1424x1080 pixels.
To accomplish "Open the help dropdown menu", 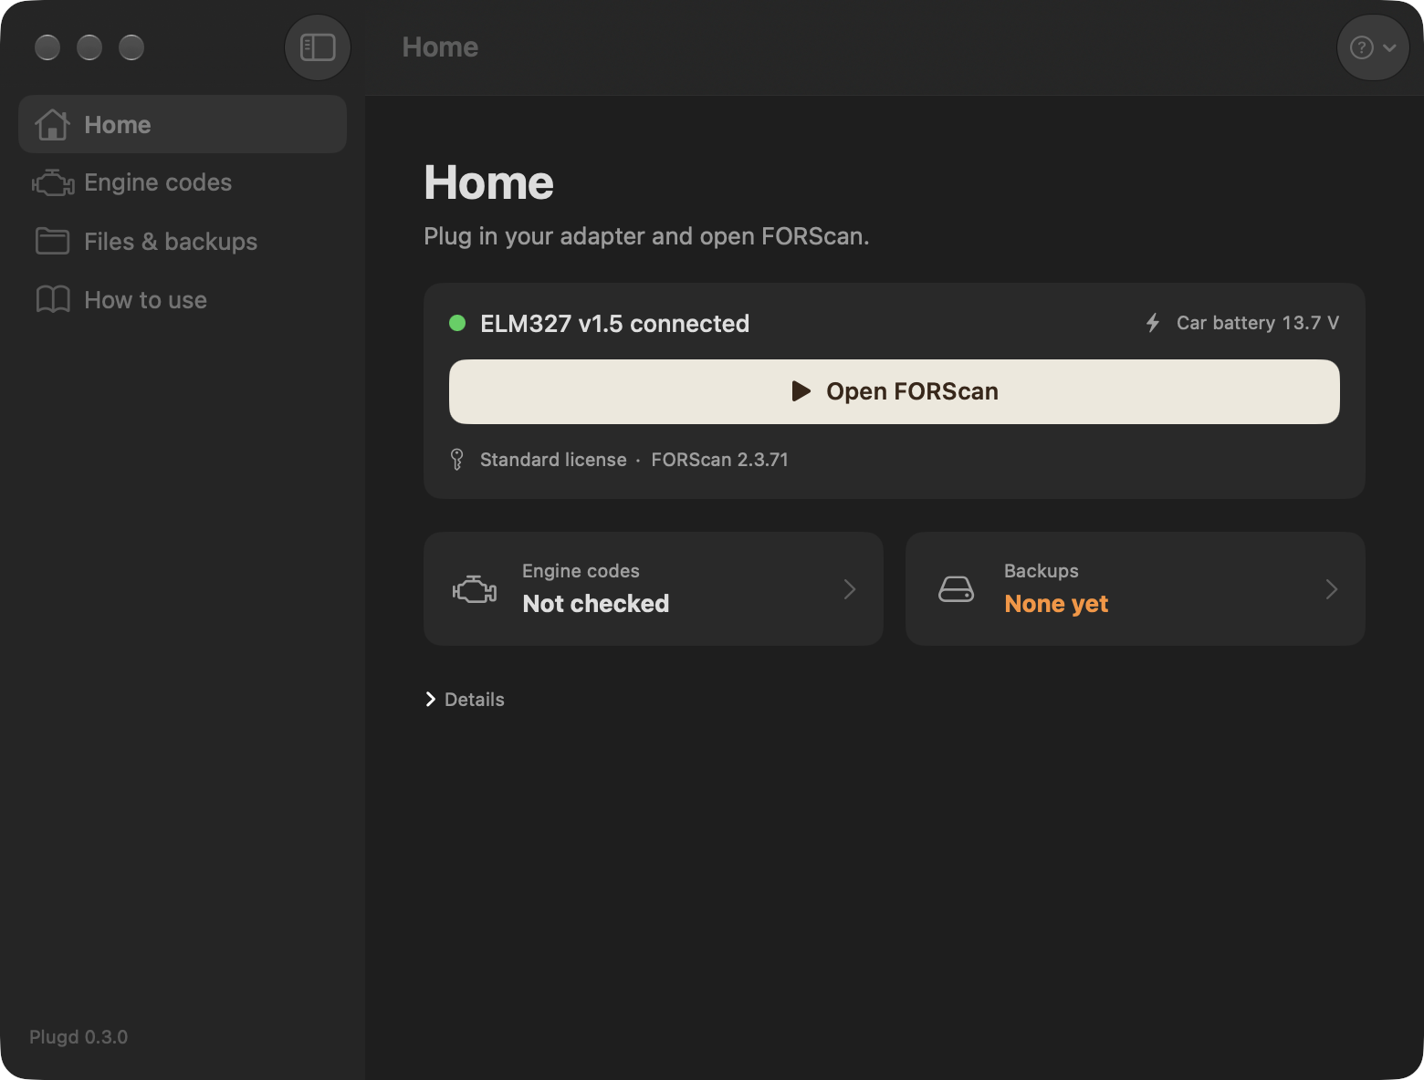I will 1373,47.
